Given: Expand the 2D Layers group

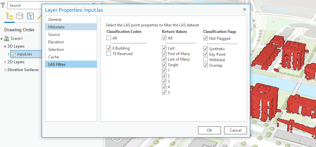Looking at the screenshot, I should [x=5, y=62].
